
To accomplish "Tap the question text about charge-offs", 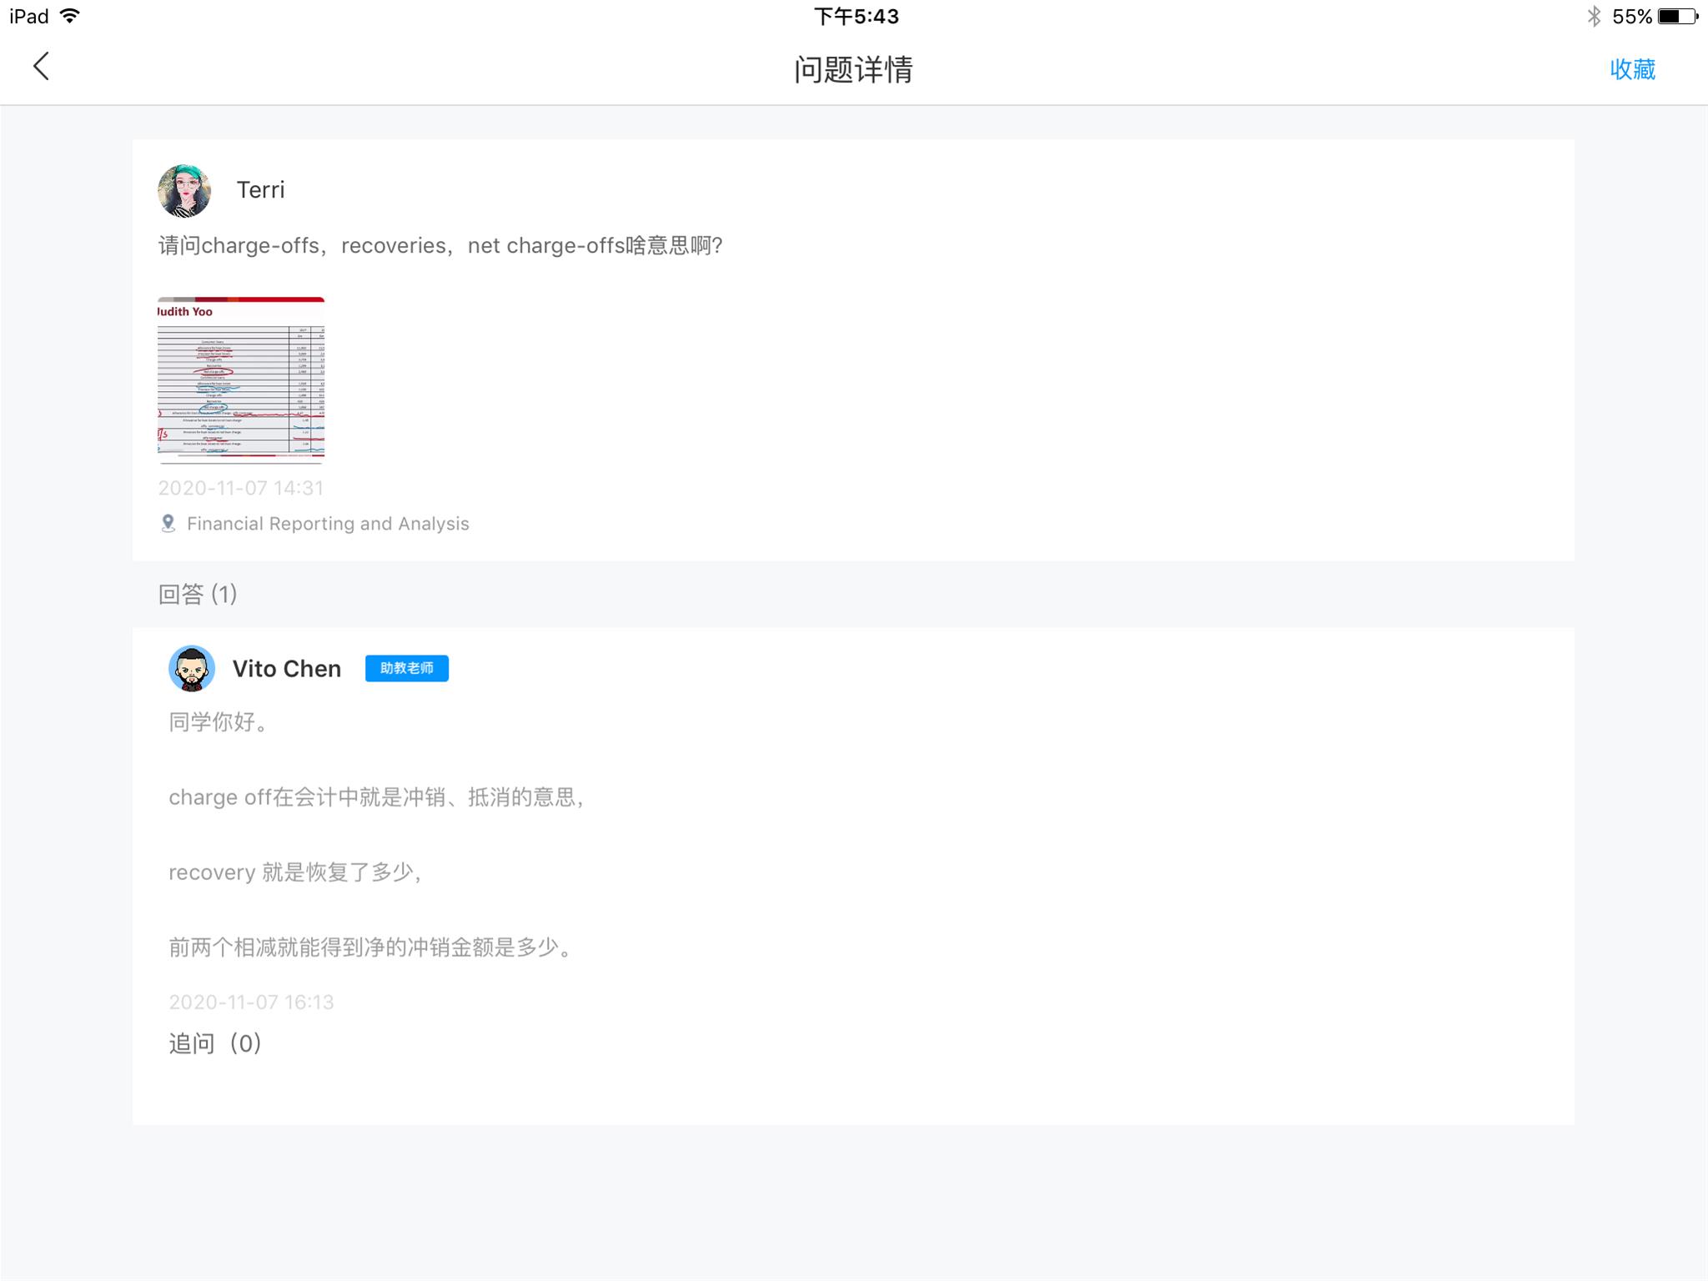I will tap(440, 245).
